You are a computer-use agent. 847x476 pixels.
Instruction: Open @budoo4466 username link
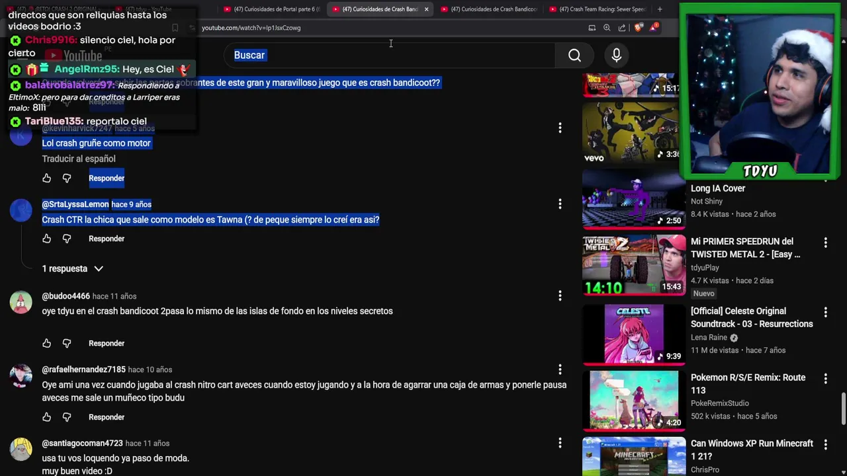(66, 296)
